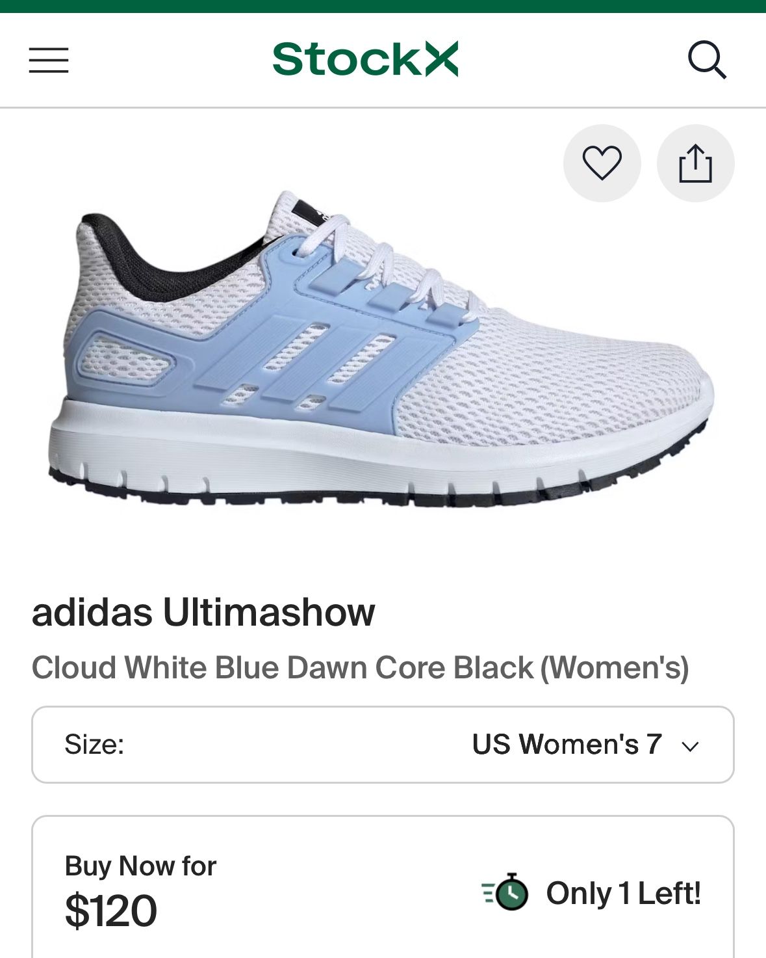
Task: Toggle the wishlist state of adidas Ultimashow
Action: tap(601, 163)
